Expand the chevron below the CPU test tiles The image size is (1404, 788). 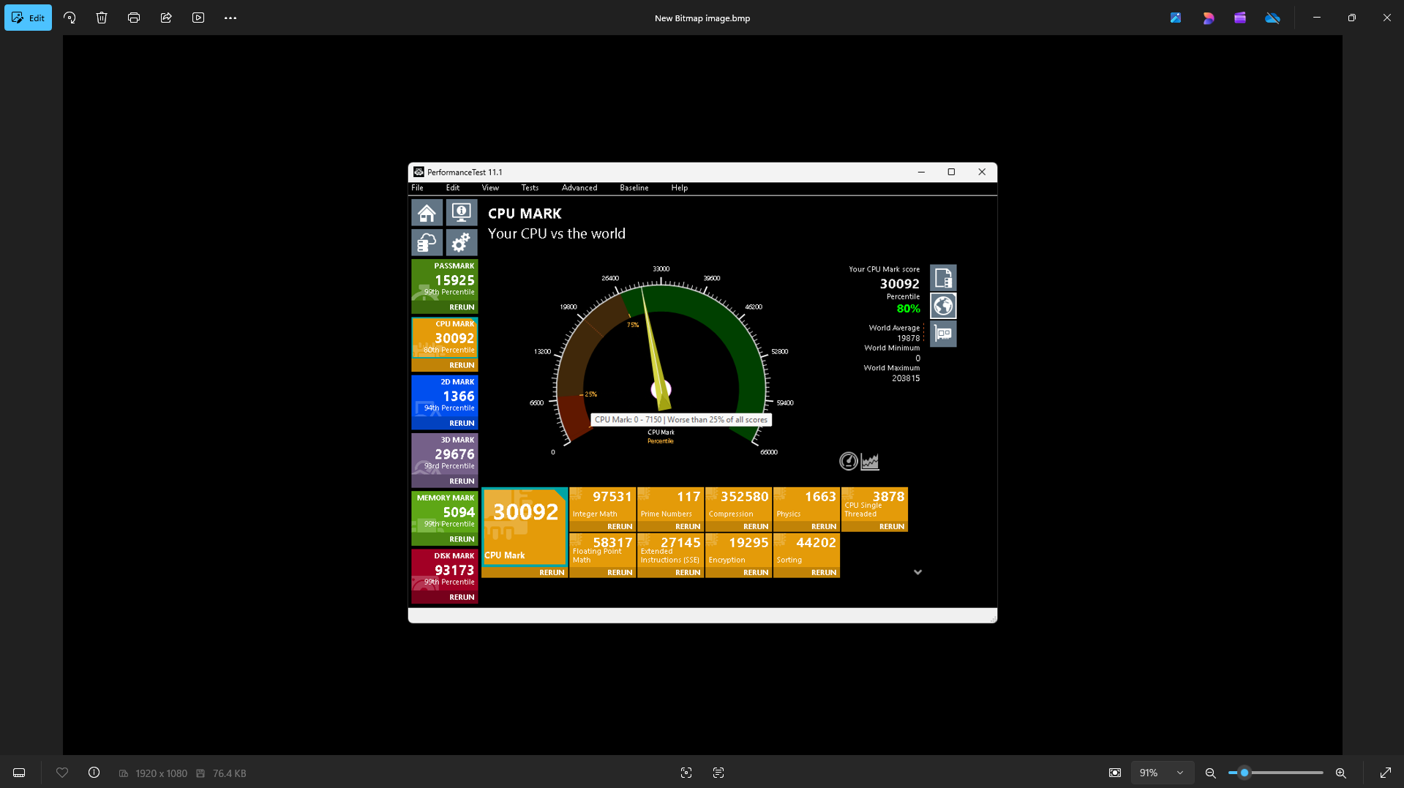pos(917,572)
